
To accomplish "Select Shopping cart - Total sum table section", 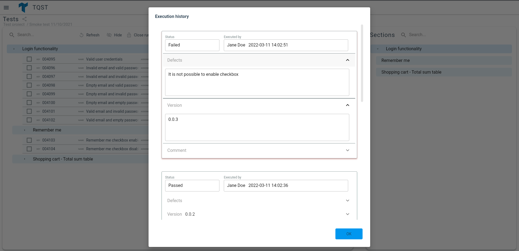I will pyautogui.click(x=444, y=72).
